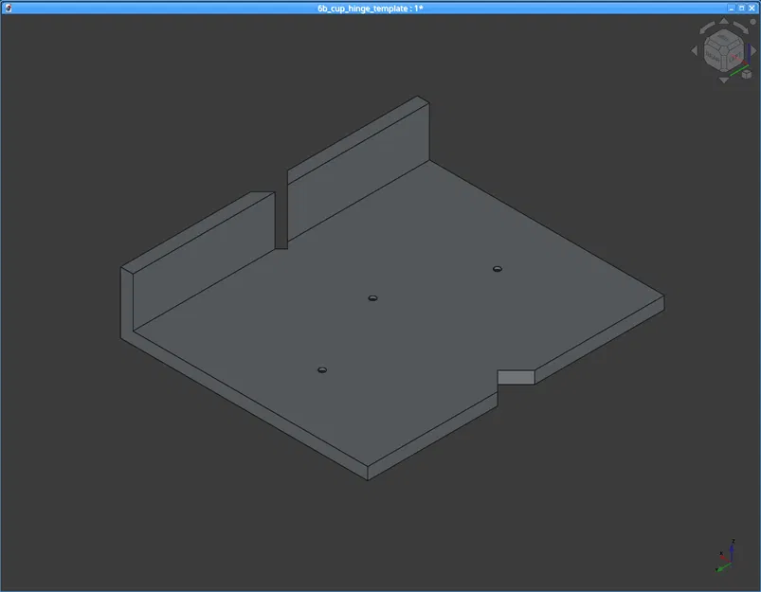Click the isometric home cube below the ViewCube
The image size is (761, 592).
[746, 74]
